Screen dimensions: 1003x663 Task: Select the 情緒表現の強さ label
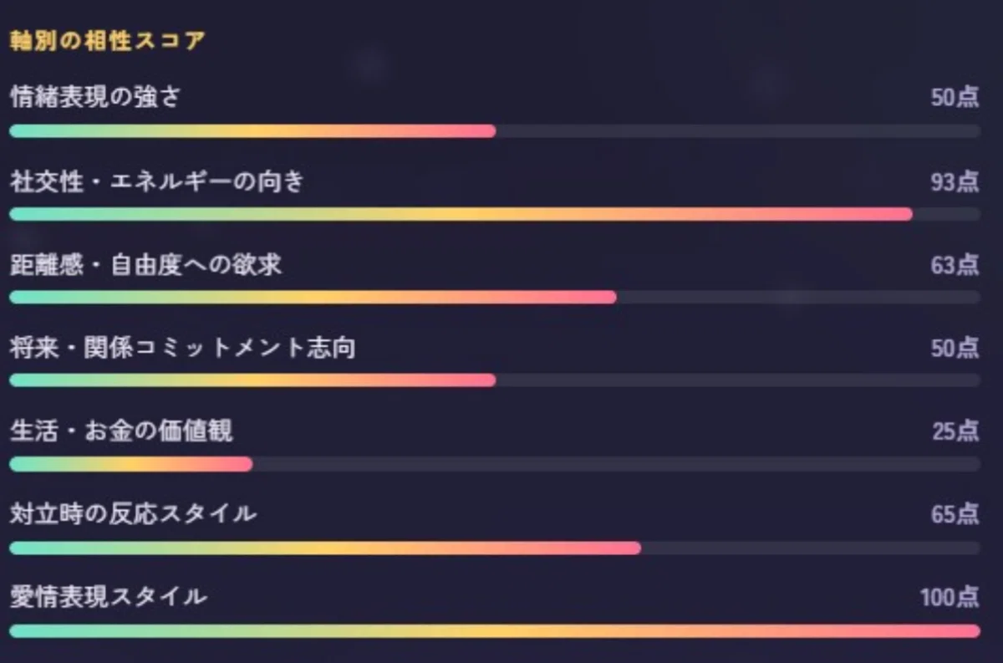tap(95, 98)
